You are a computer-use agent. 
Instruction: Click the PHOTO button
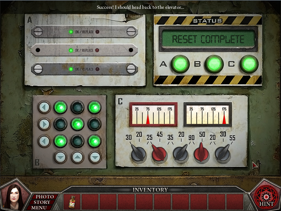45,197
